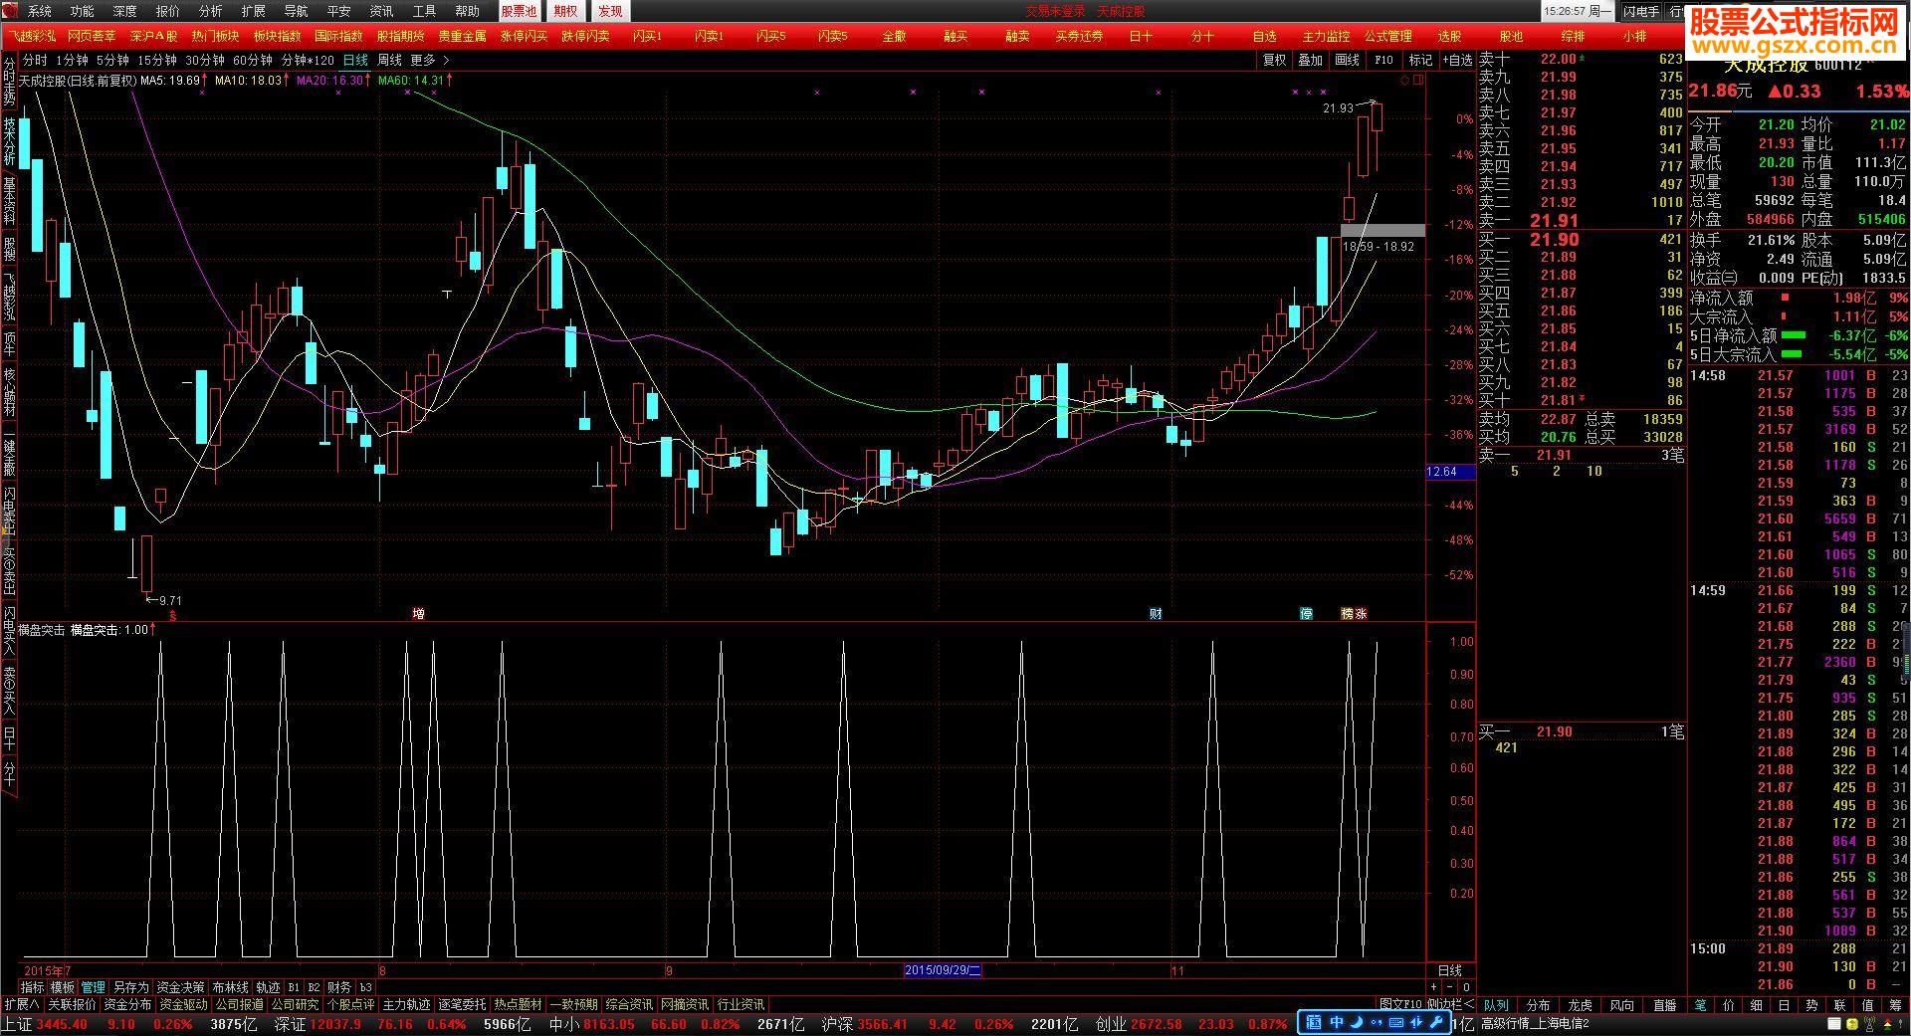Image resolution: width=1911 pixels, height=1036 pixels.
Task: Expand 更多 period options
Action: pyautogui.click(x=429, y=60)
